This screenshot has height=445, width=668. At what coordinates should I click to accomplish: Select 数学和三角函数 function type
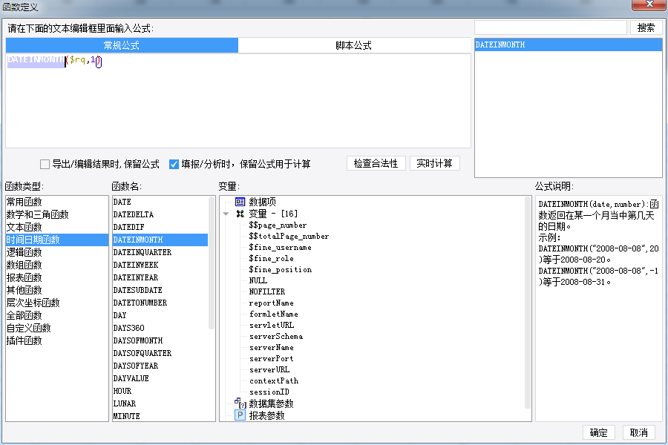[x=57, y=214]
